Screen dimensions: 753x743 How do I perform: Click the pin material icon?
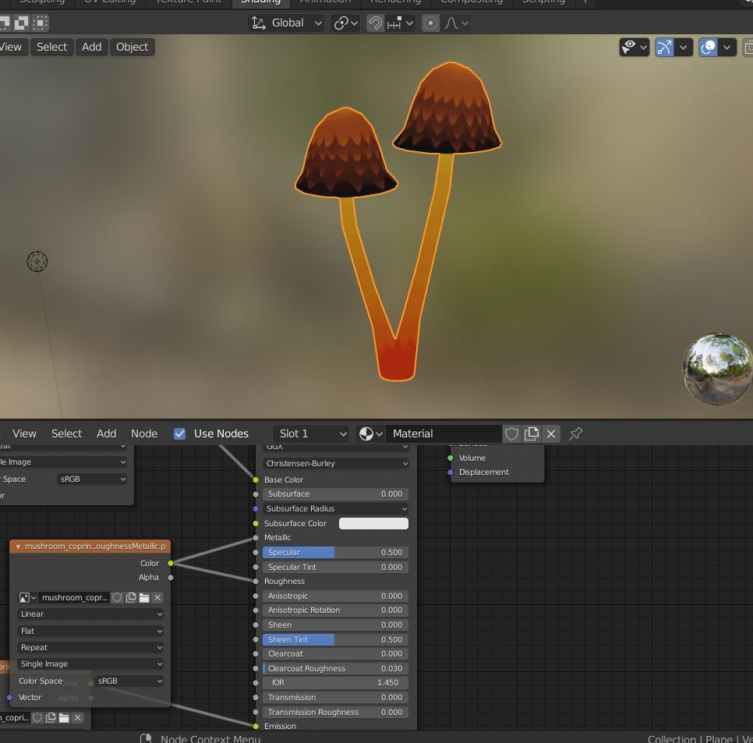point(576,433)
